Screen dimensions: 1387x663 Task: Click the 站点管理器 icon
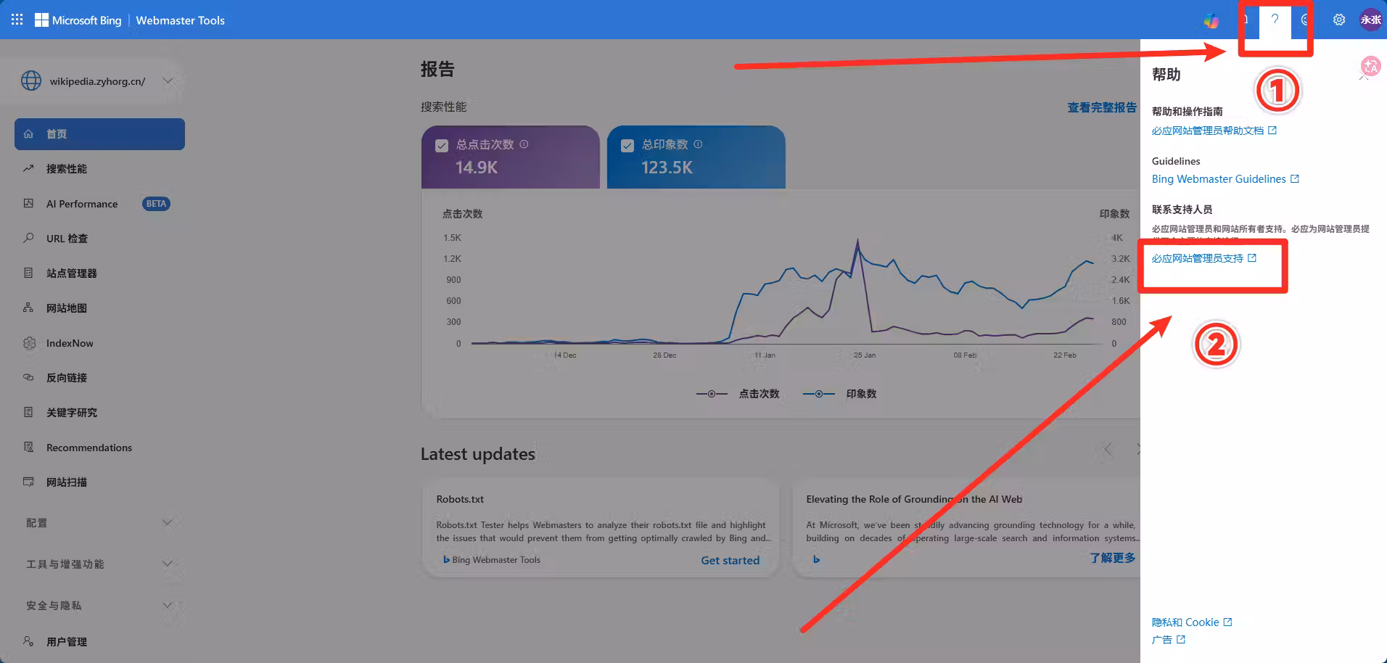[x=28, y=273]
